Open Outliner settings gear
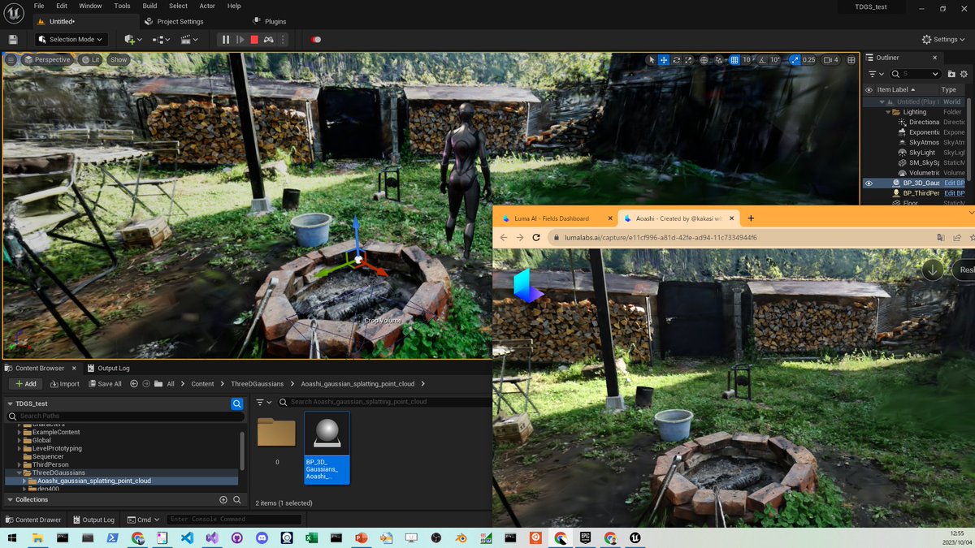Screen dimensions: 975x548 coord(964,74)
